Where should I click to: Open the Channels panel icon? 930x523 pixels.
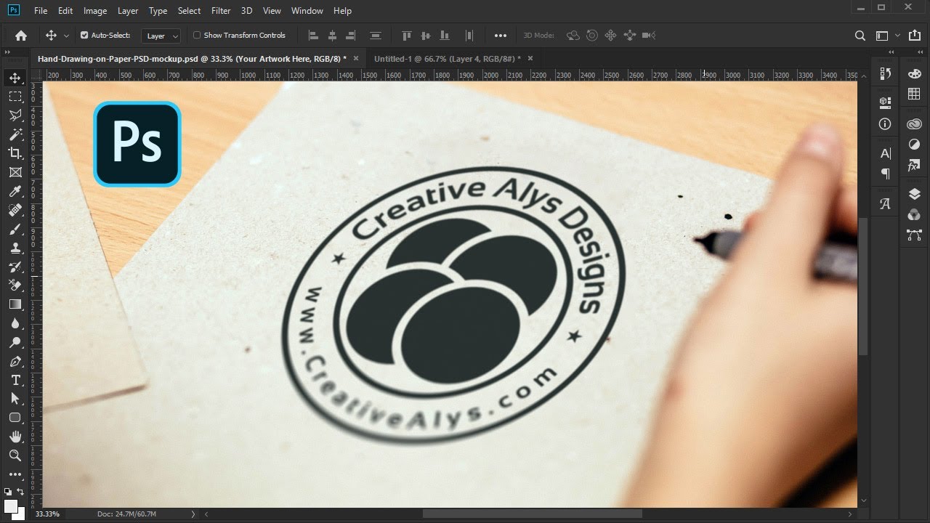[x=914, y=214]
